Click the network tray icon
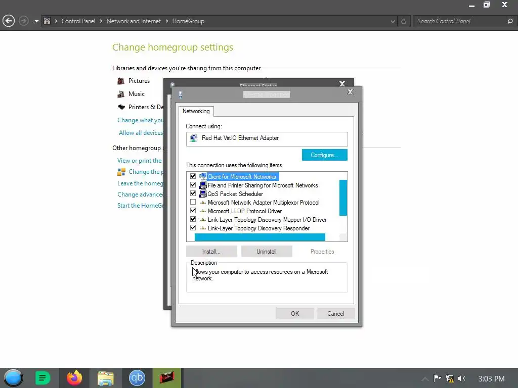This screenshot has height=388, width=518. [450, 378]
